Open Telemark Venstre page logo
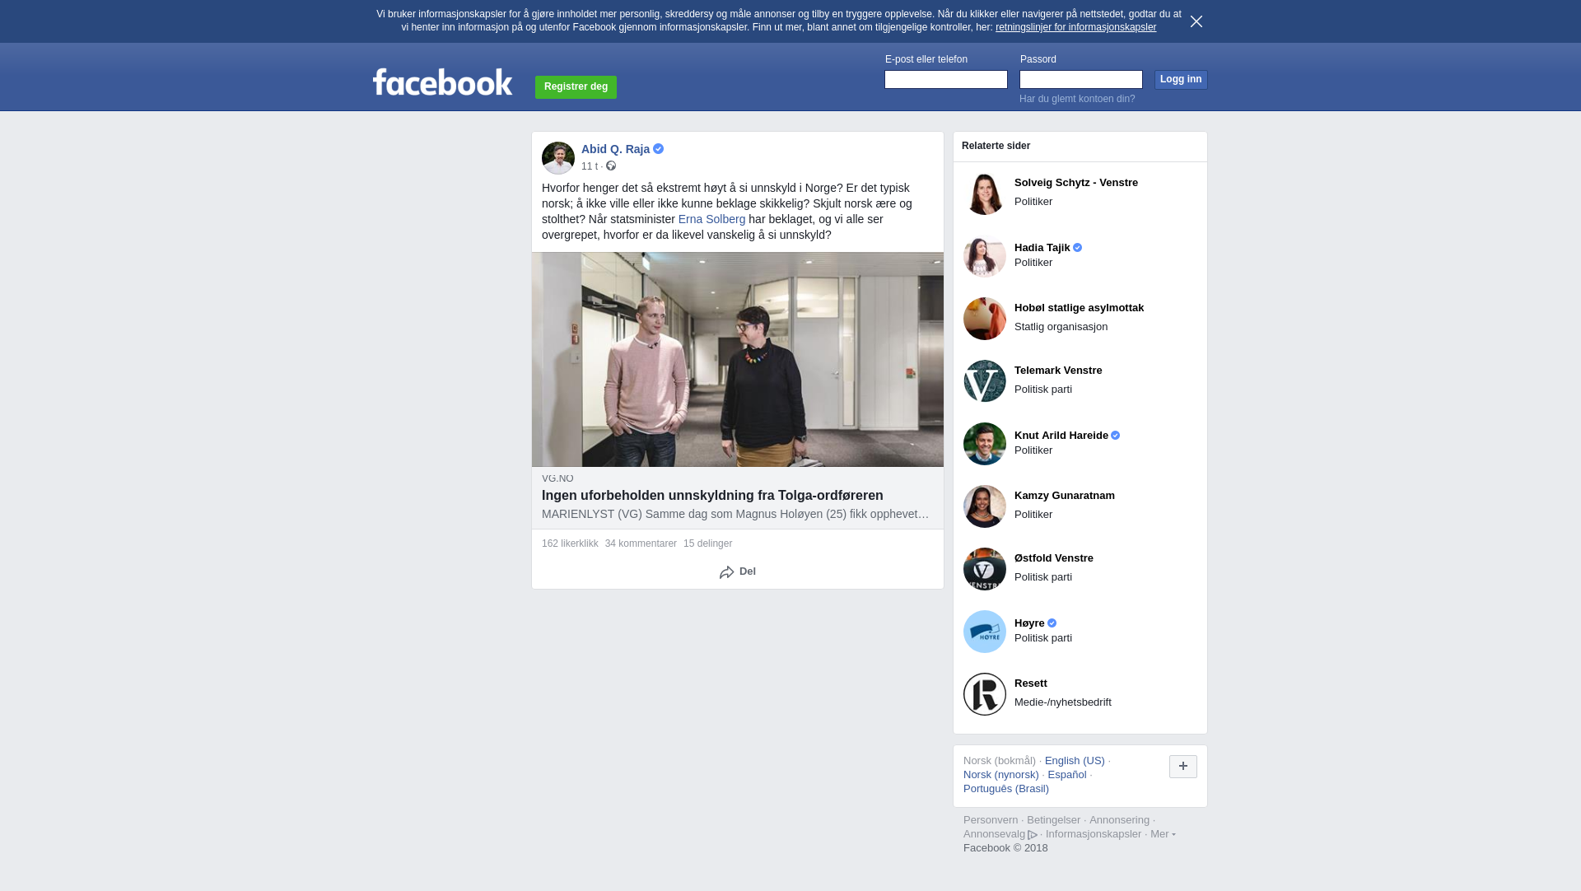The width and height of the screenshot is (1581, 891). 985,381
